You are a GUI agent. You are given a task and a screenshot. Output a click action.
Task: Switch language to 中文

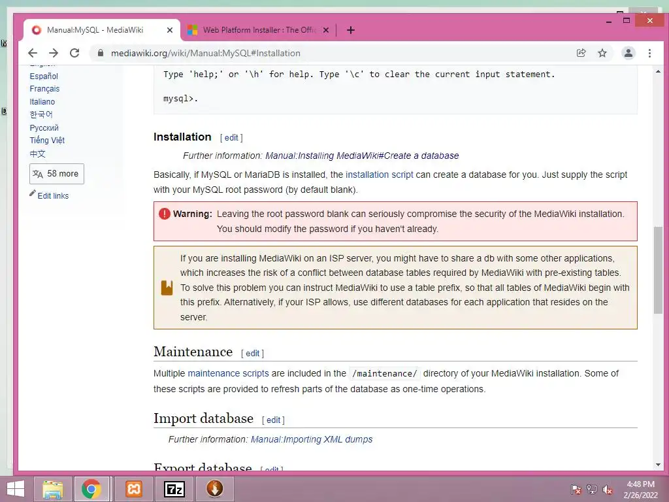37,154
